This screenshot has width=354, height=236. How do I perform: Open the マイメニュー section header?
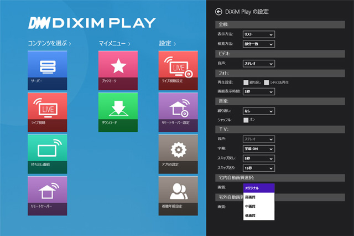(x=114, y=43)
